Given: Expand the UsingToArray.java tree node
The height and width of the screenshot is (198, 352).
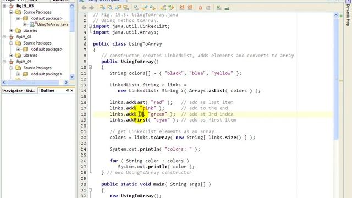Looking at the screenshot, I should click(x=25, y=24).
